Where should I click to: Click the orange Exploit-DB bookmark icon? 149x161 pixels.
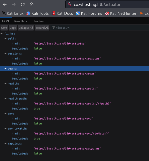(141, 13)
